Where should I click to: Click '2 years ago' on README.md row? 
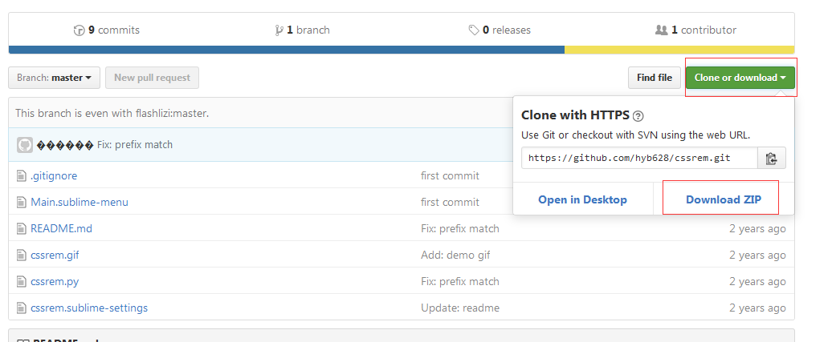[x=757, y=229]
